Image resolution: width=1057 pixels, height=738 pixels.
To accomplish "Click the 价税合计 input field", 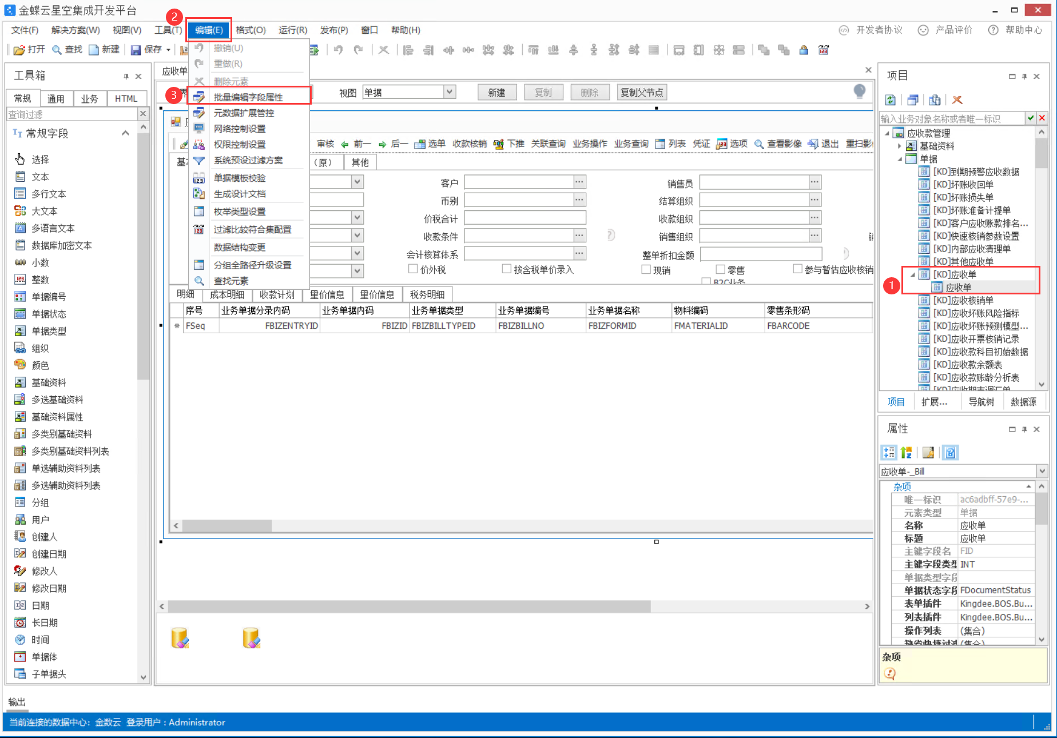I will tap(524, 218).
